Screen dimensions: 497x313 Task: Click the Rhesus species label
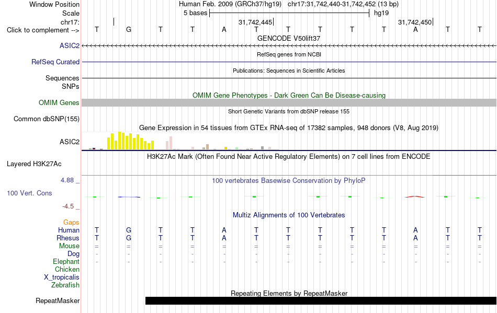68,238
